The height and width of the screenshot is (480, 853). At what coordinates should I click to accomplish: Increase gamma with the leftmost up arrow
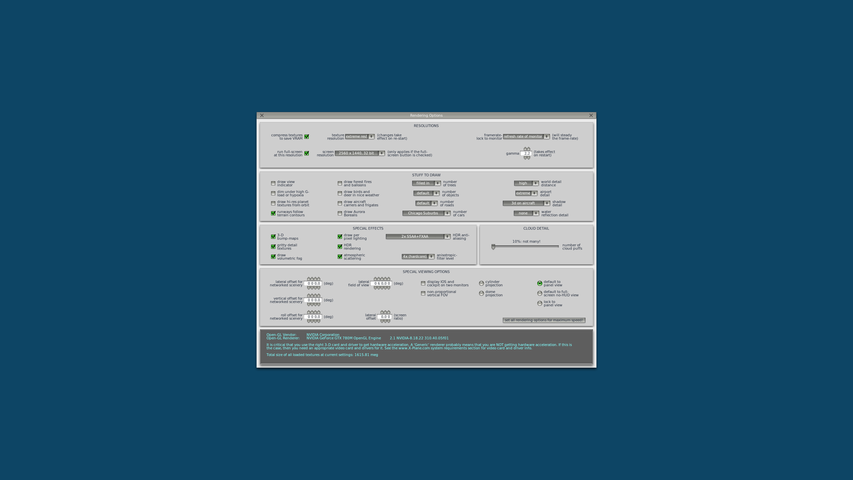(525, 149)
